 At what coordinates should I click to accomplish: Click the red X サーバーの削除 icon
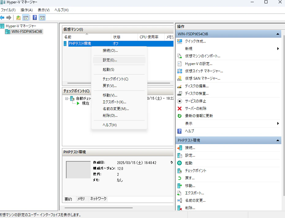pos(180,109)
